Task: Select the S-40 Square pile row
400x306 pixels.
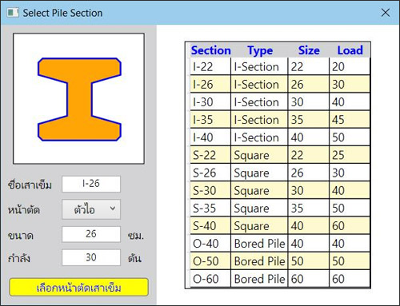Action: pyautogui.click(x=280, y=225)
